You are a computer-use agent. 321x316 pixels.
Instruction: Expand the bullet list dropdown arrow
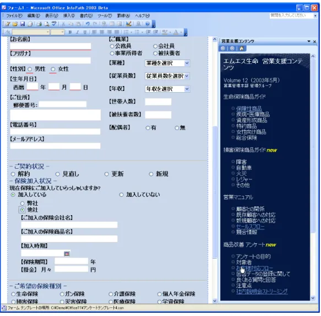pyautogui.click(x=142, y=32)
